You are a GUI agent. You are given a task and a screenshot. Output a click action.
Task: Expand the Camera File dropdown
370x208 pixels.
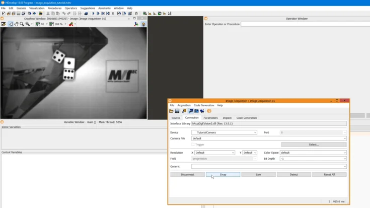[269, 138]
